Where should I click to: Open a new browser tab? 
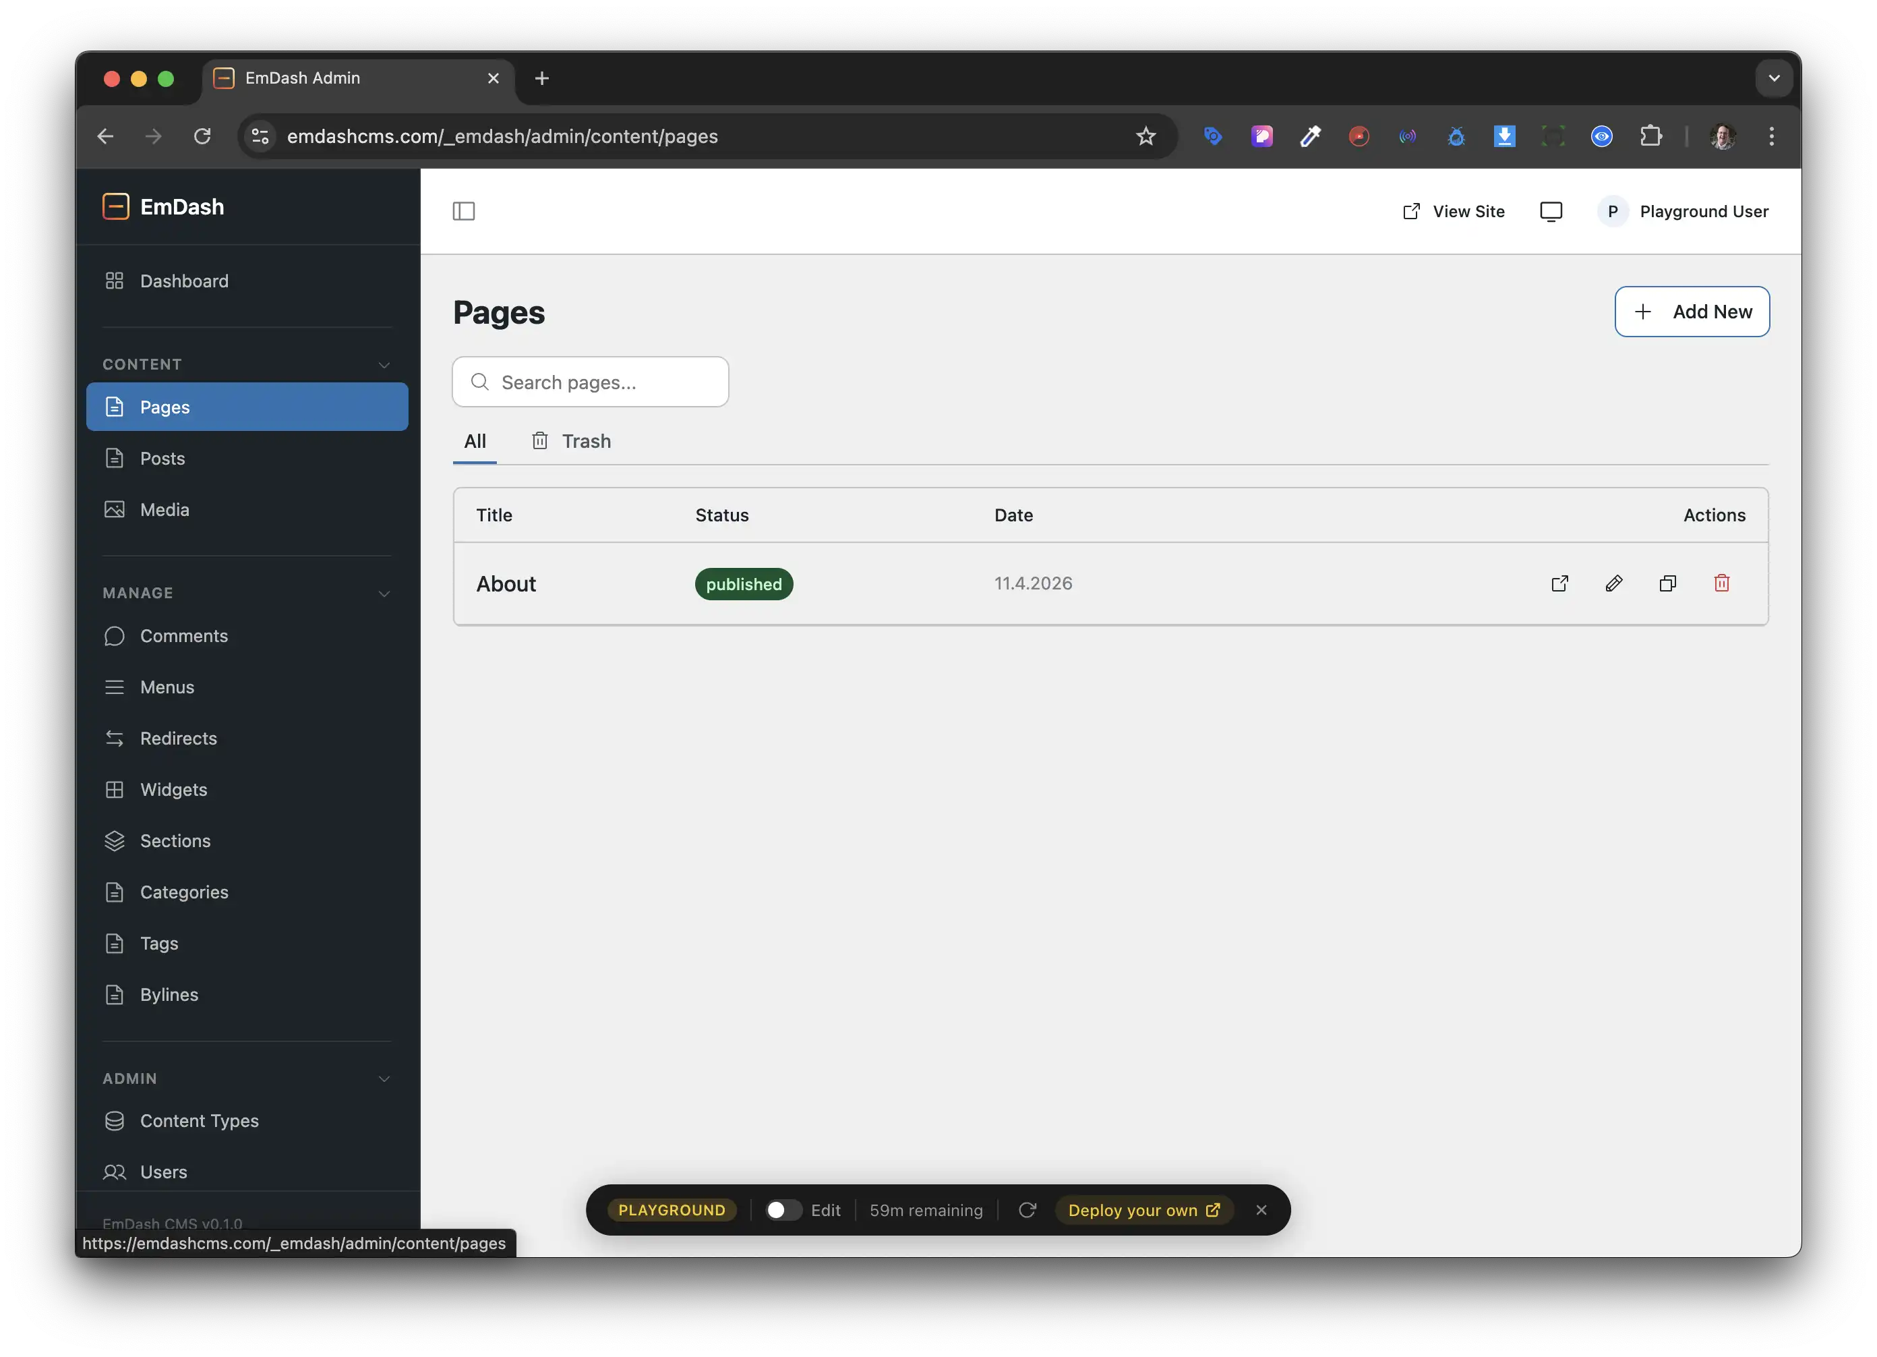541,78
